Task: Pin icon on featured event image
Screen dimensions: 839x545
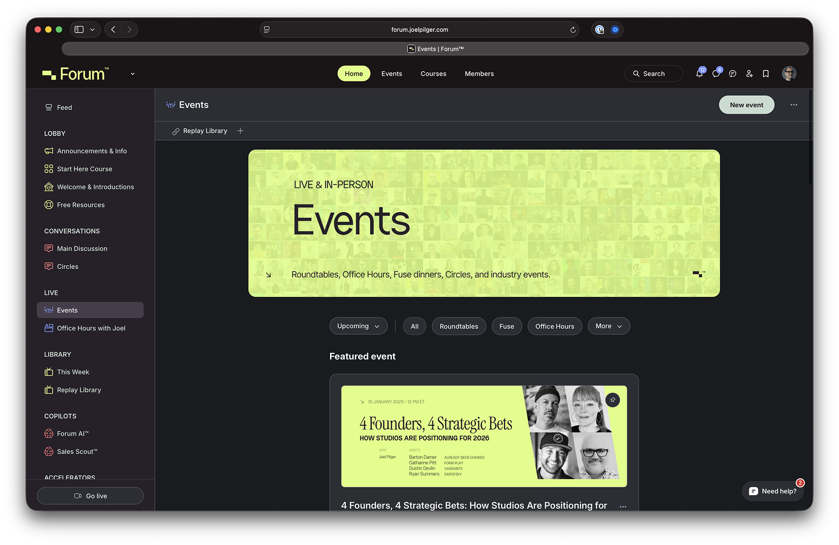Action: [612, 400]
